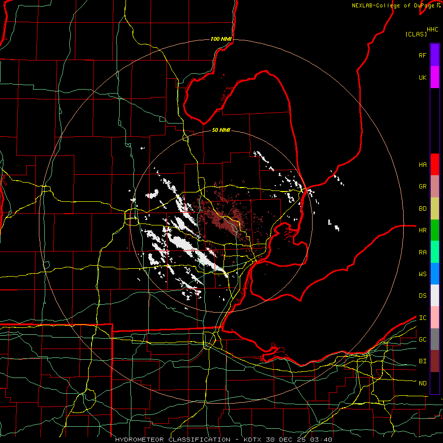Click the HHC product label
443x443 pixels.
(x=433, y=30)
